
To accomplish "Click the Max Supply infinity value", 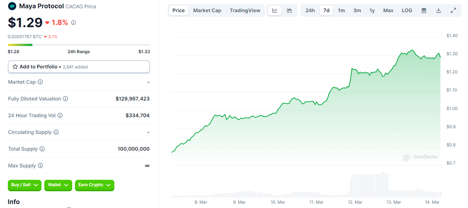I will 147,166.
